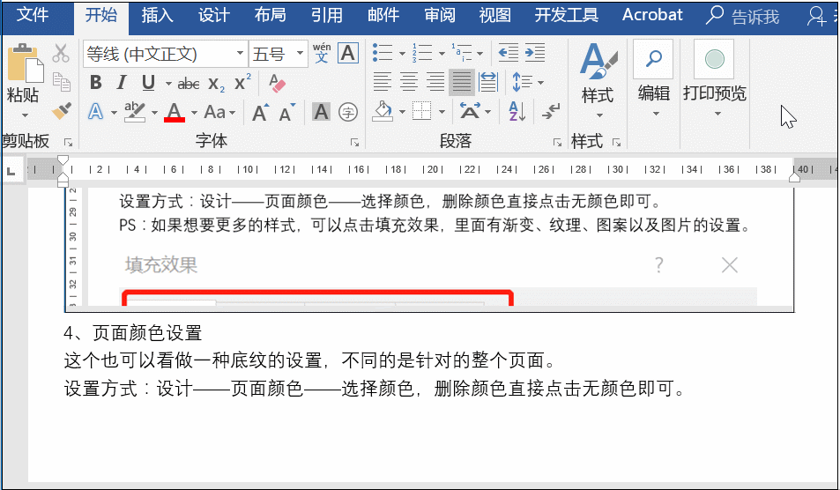Increase paragraph indent

[535, 53]
